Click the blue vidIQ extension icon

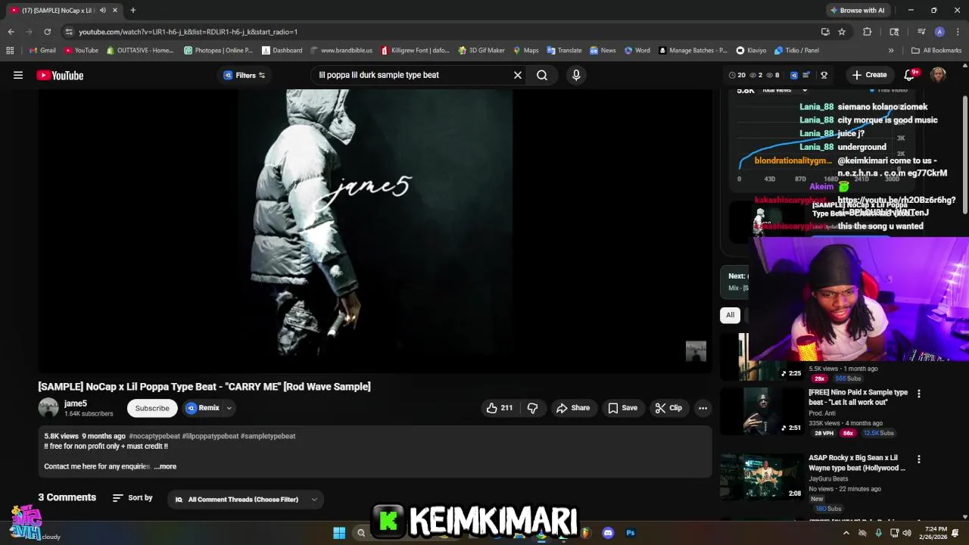[x=793, y=75]
